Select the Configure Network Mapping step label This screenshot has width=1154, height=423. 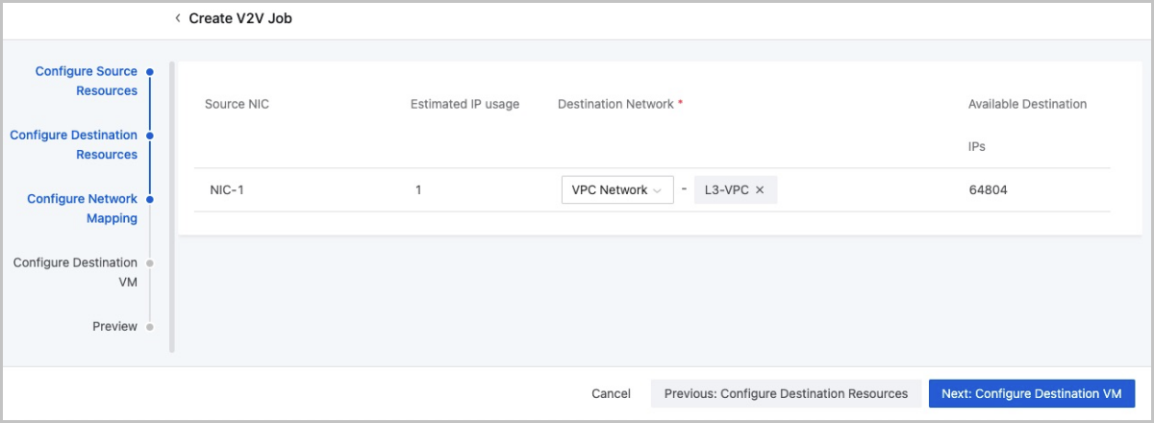[x=83, y=209]
